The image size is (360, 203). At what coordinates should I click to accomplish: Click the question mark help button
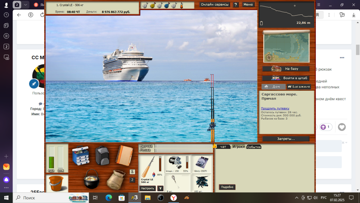click(236, 5)
